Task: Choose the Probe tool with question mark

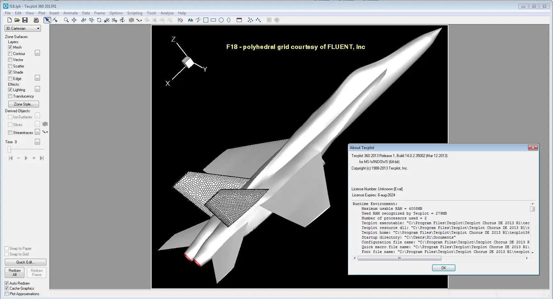Action: click(180, 20)
